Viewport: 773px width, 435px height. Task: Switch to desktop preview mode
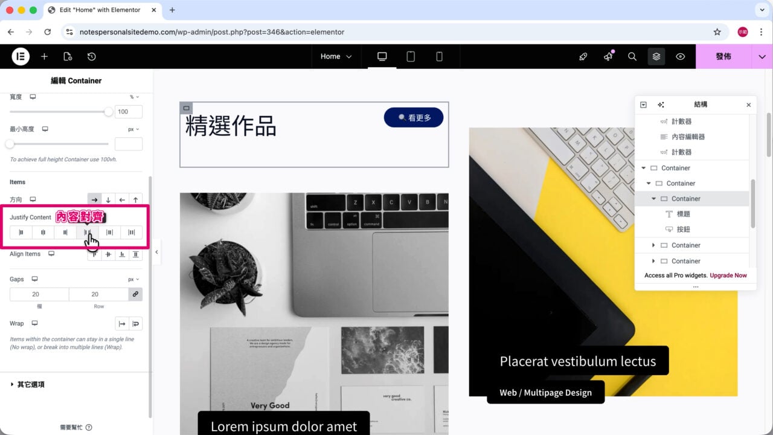(x=382, y=56)
